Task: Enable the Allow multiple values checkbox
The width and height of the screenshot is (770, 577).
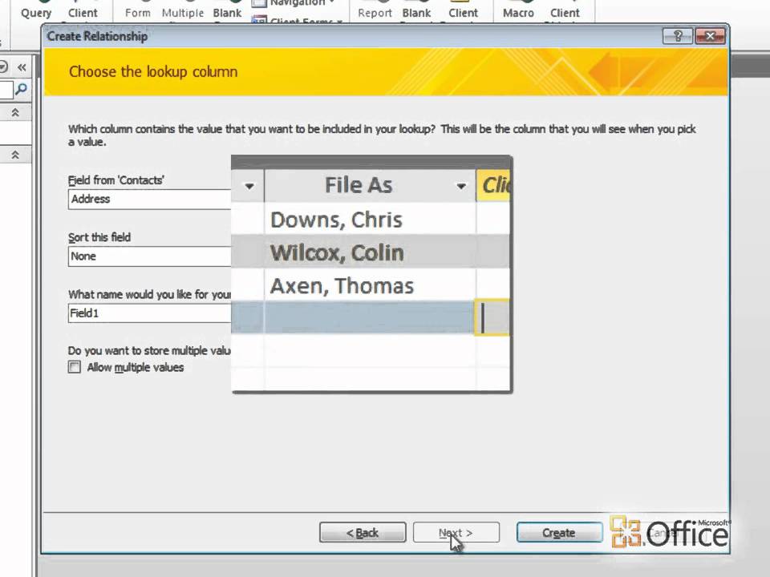Action: point(75,367)
